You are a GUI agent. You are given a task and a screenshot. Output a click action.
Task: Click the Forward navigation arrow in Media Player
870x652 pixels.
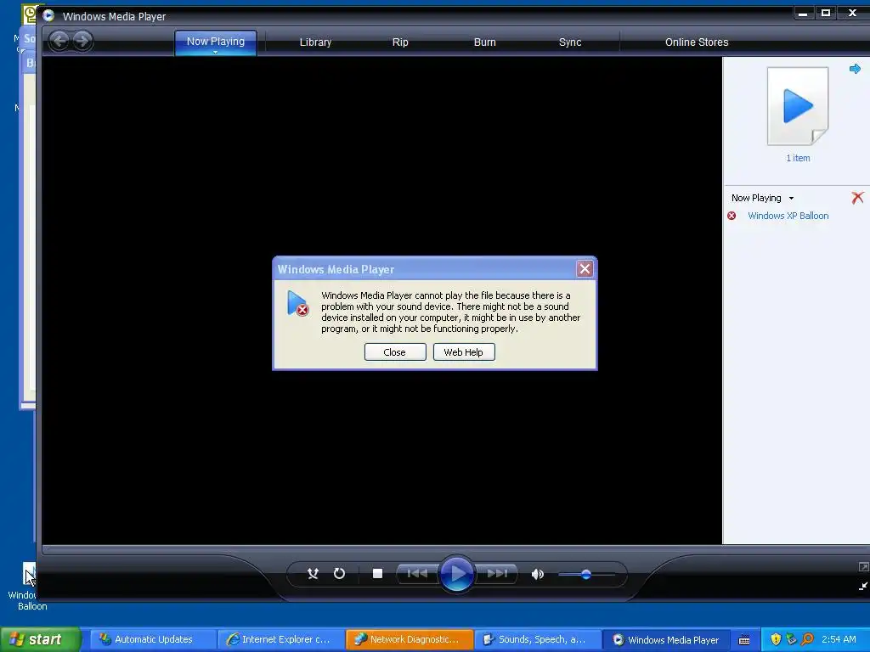pyautogui.click(x=82, y=41)
